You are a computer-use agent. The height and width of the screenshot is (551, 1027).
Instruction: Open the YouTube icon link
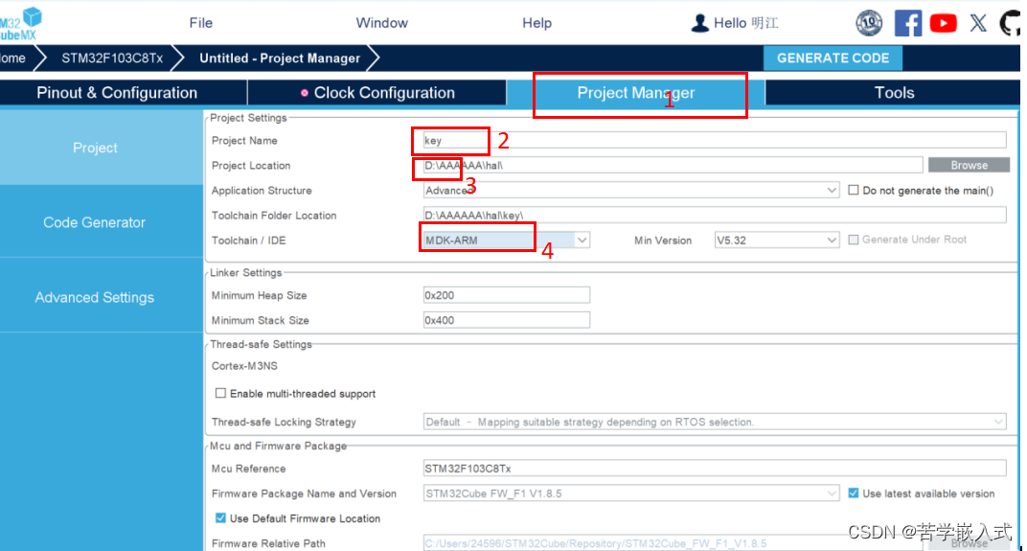pos(943,23)
